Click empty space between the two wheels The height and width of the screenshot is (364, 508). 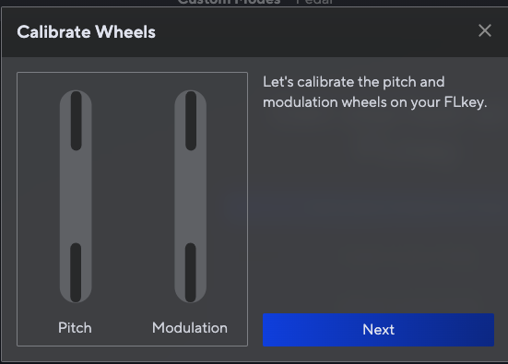pos(133,196)
